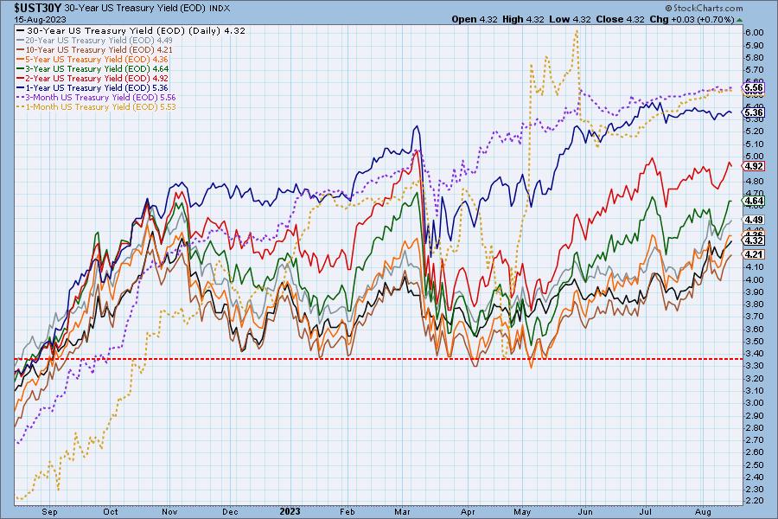Click the Feb month label on time axis
The width and height of the screenshot is (778, 519).
click(348, 511)
